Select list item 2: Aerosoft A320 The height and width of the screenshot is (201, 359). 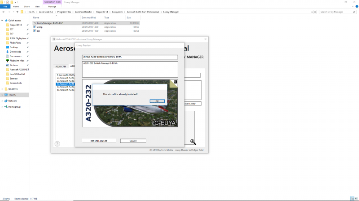point(65,78)
